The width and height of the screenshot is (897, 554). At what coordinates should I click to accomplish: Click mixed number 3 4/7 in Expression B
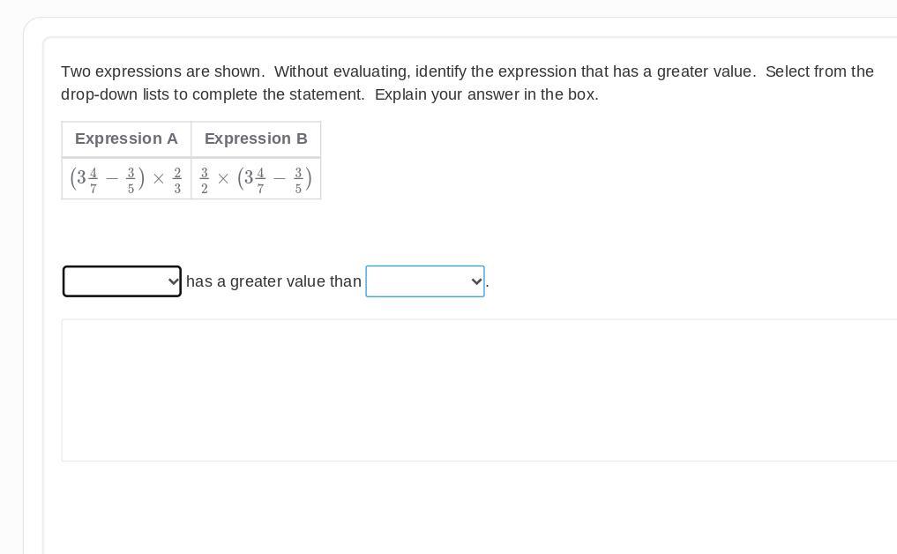click(254, 179)
